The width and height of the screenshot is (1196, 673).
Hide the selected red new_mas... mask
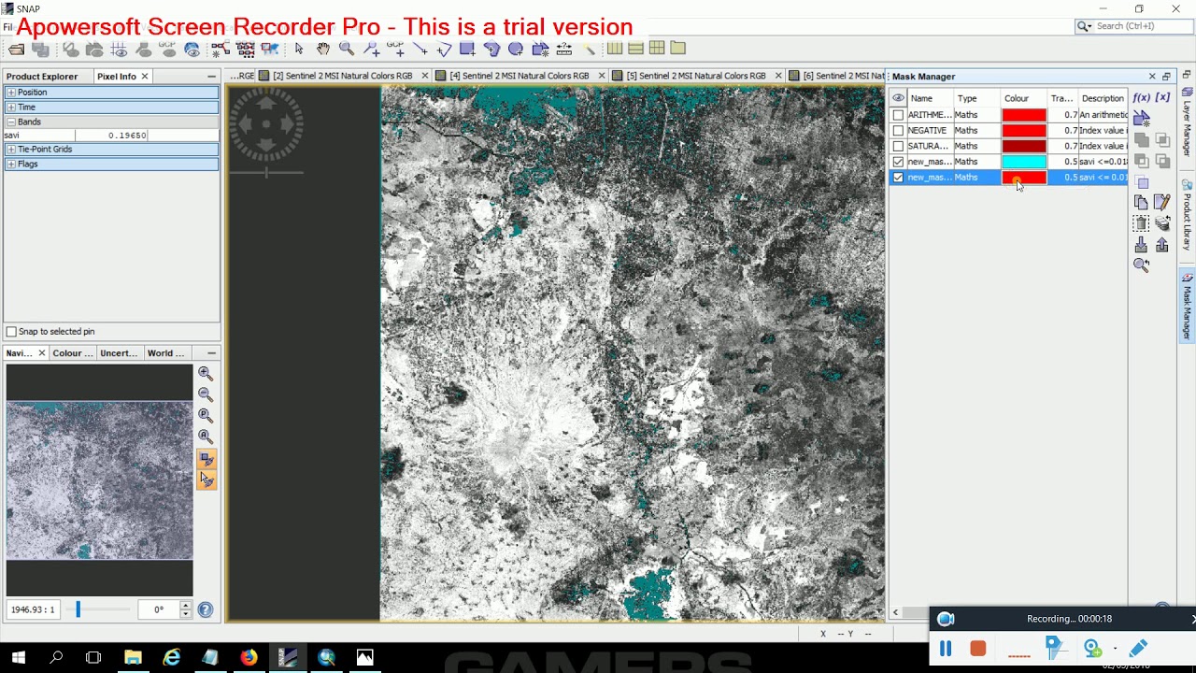pyautogui.click(x=898, y=178)
